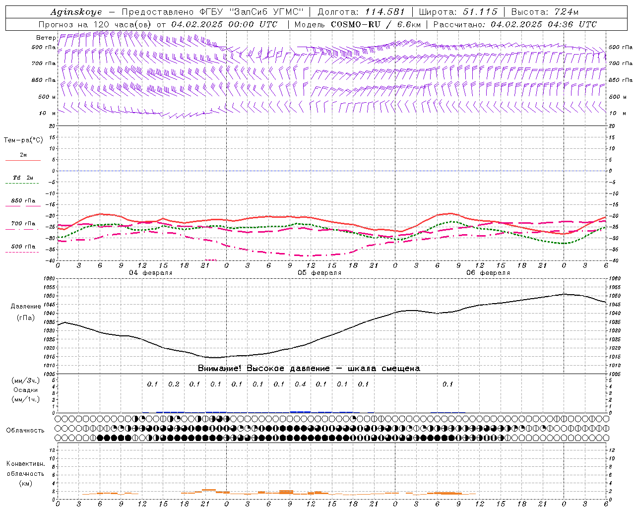
Task: Select the longitude value "Долгота: 114.581"
Action: click(x=361, y=12)
